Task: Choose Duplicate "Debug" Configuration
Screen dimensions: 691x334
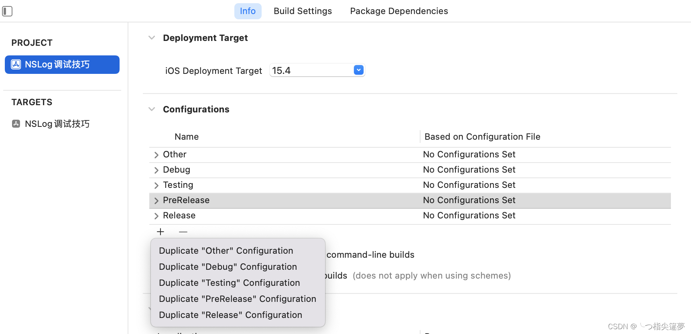Action: pyautogui.click(x=238, y=267)
